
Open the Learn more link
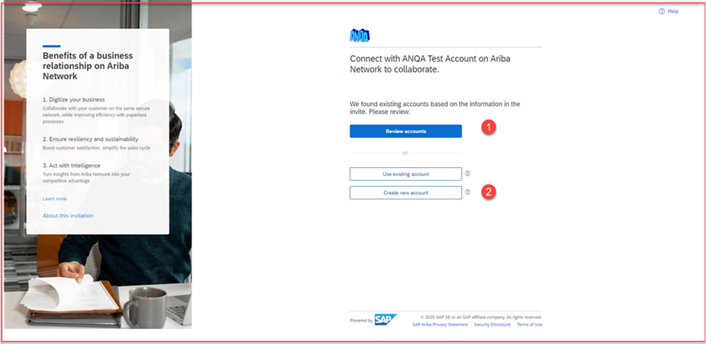(54, 198)
